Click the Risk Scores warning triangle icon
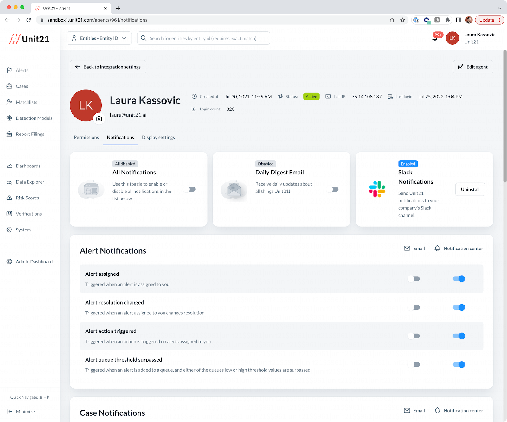 coord(10,198)
